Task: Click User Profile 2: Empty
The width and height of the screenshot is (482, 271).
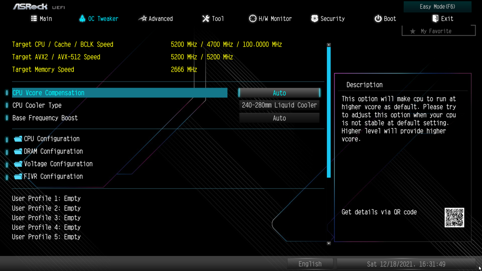Action: point(46,208)
